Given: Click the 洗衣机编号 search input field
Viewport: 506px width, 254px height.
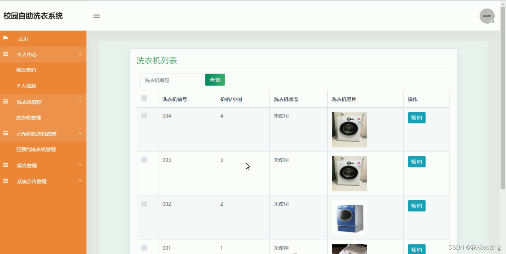Looking at the screenshot, I should click(x=171, y=80).
